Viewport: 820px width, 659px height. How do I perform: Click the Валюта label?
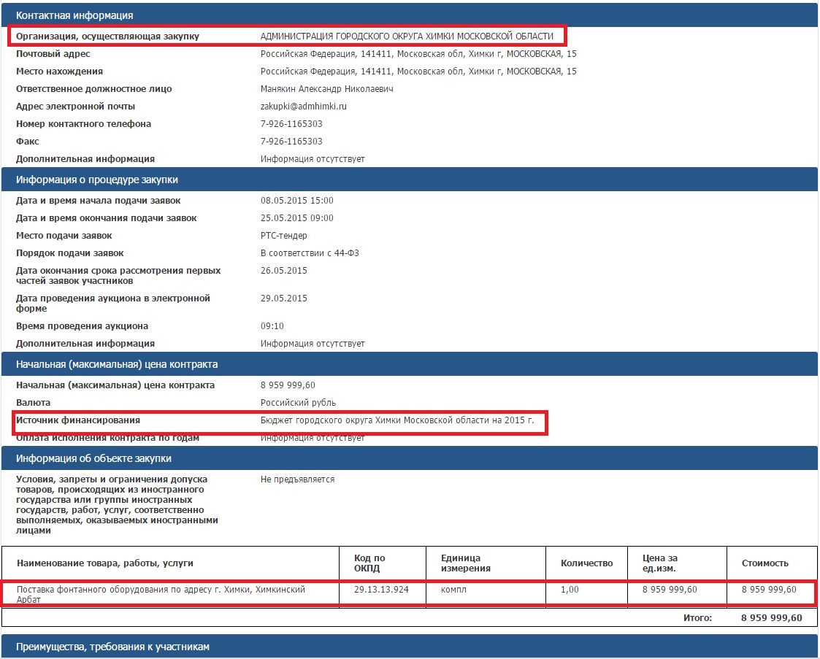pos(33,403)
